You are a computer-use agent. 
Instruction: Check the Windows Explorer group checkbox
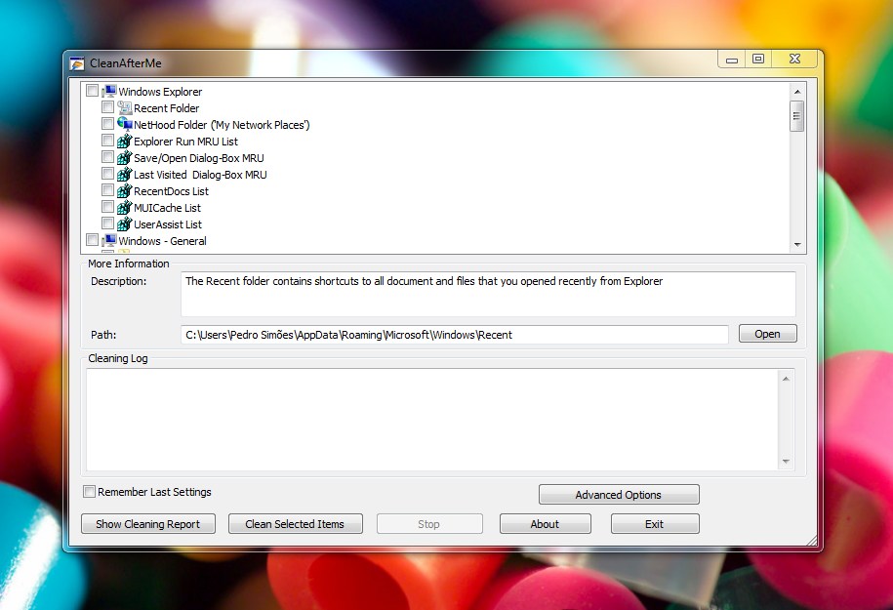point(93,91)
